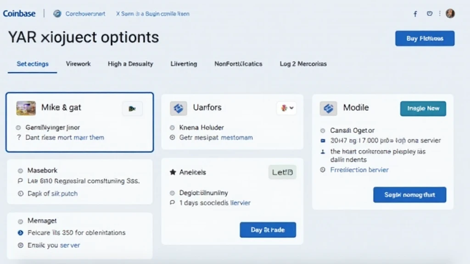Click the Uarifors card blue icon
Screen dimensions: 470x264
point(178,108)
